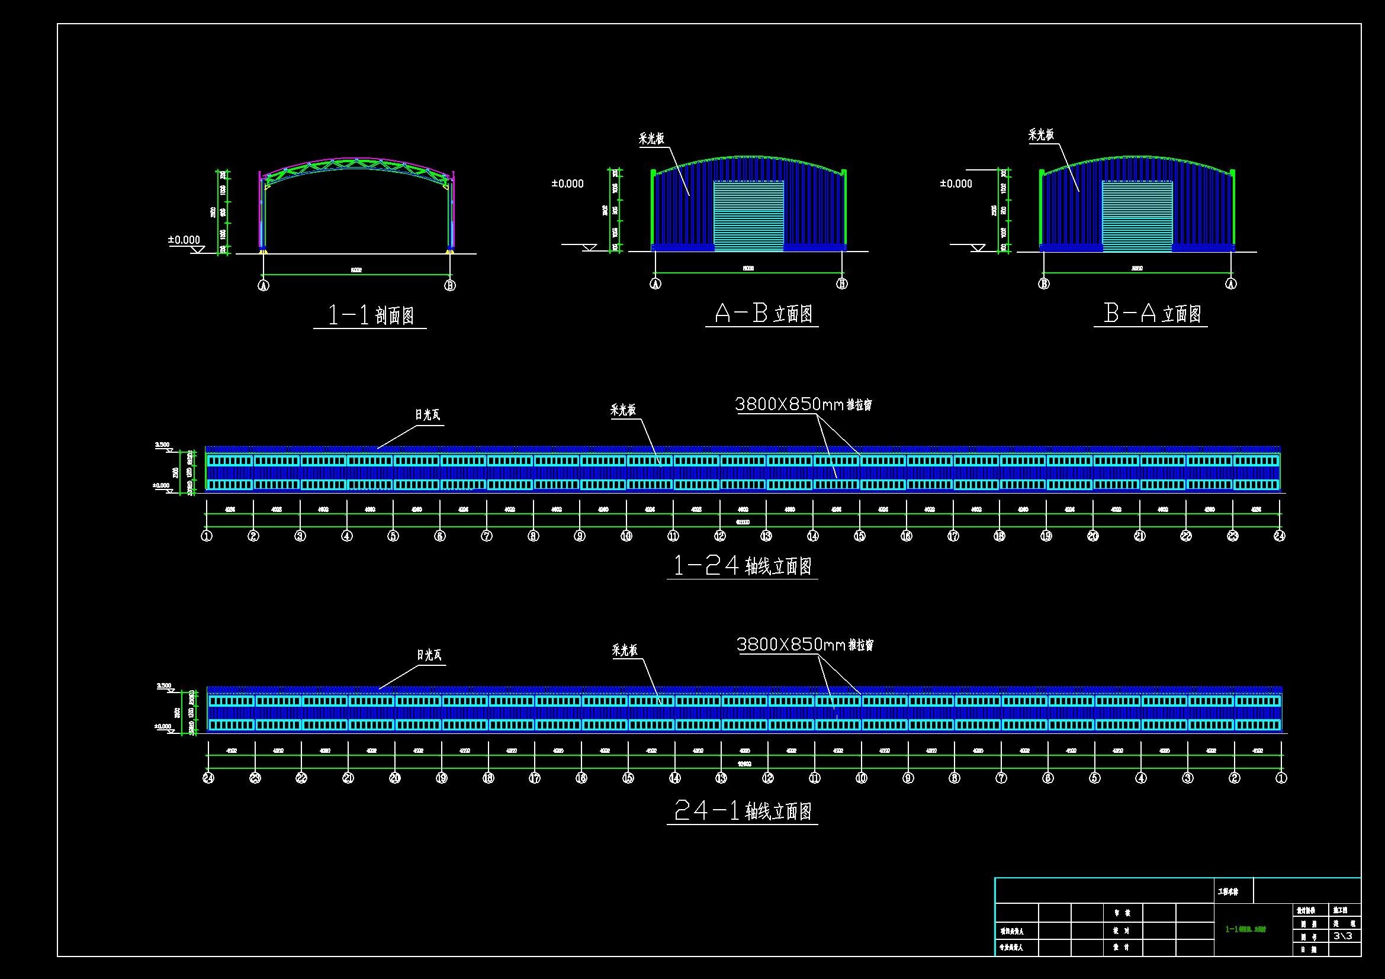Pick the 日光瓦 label of the 24-1 elevation
The image size is (1385, 979).
tap(429, 655)
